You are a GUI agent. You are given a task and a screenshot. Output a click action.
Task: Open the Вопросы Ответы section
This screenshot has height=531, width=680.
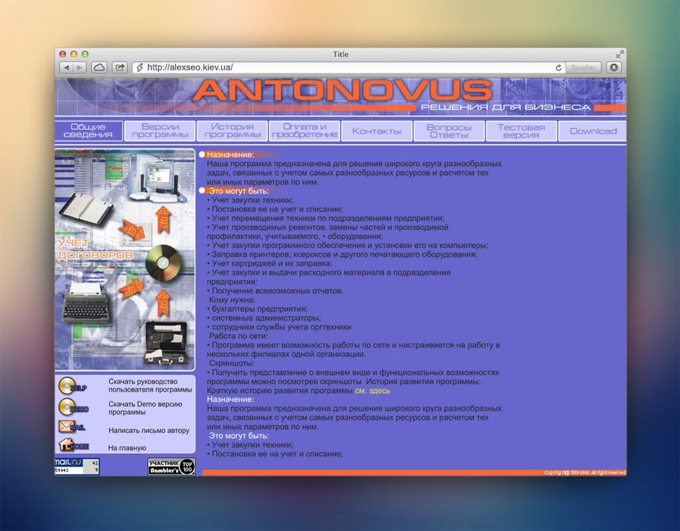[x=448, y=131]
